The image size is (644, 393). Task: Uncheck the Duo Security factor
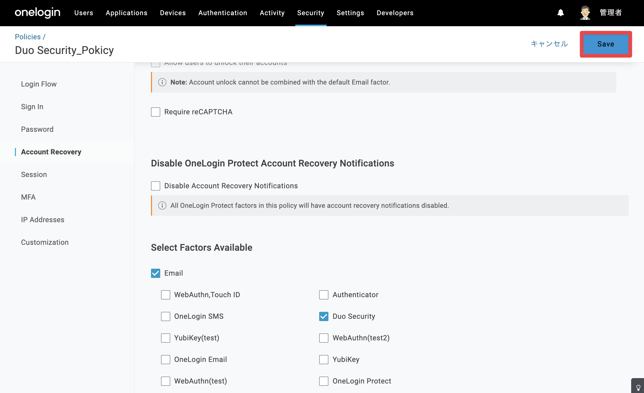(x=324, y=316)
